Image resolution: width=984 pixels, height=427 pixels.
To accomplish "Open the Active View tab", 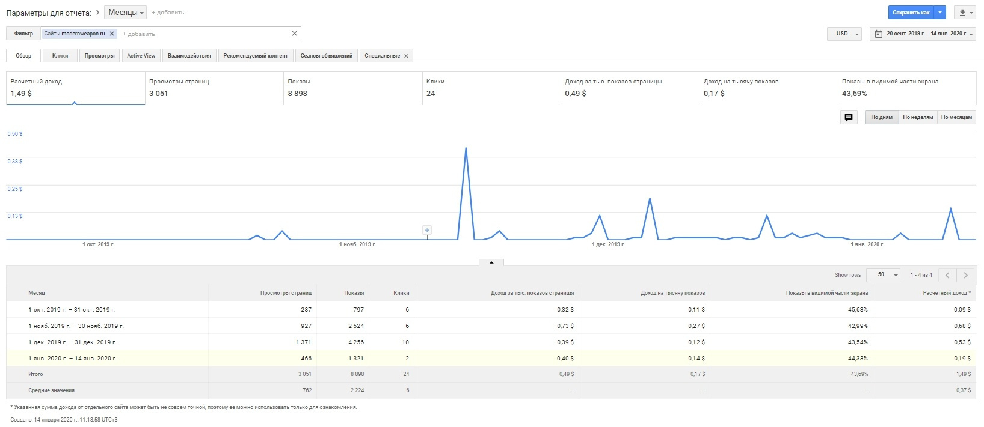I will coord(141,56).
